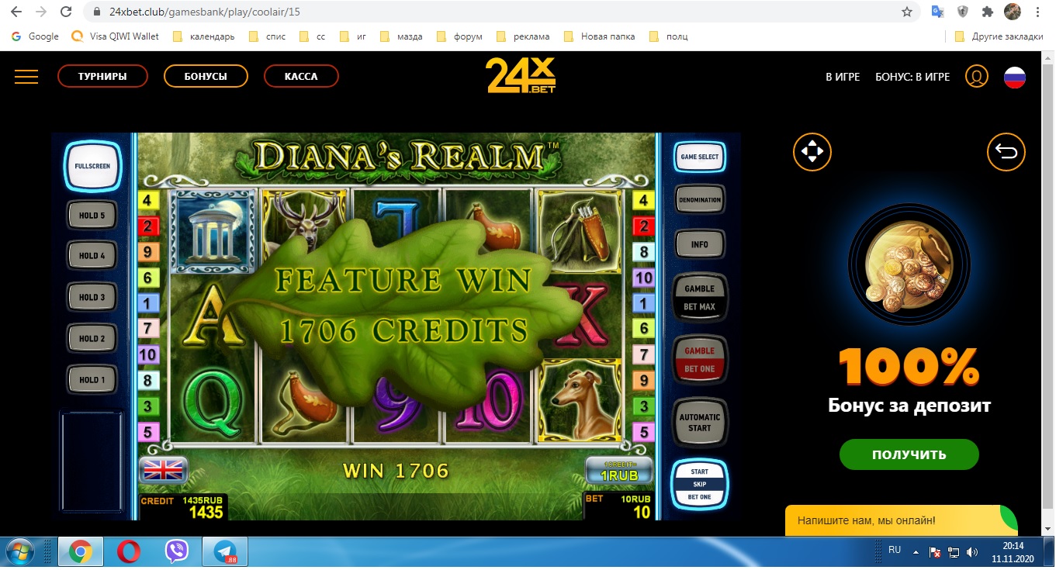
Task: Open the реклама bookmarks folder
Action: (523, 36)
